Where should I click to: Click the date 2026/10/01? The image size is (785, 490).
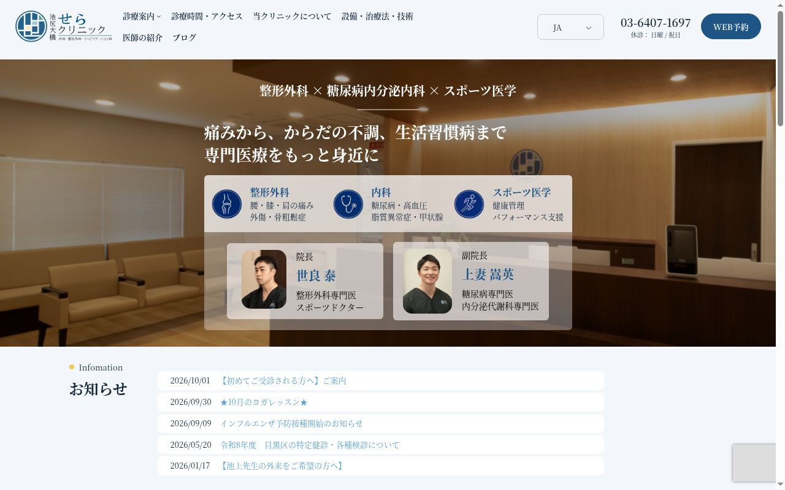click(190, 380)
